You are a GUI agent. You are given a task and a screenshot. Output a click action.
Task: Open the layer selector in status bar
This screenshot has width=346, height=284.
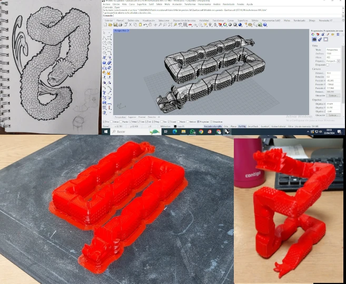pyautogui.click(x=180, y=126)
